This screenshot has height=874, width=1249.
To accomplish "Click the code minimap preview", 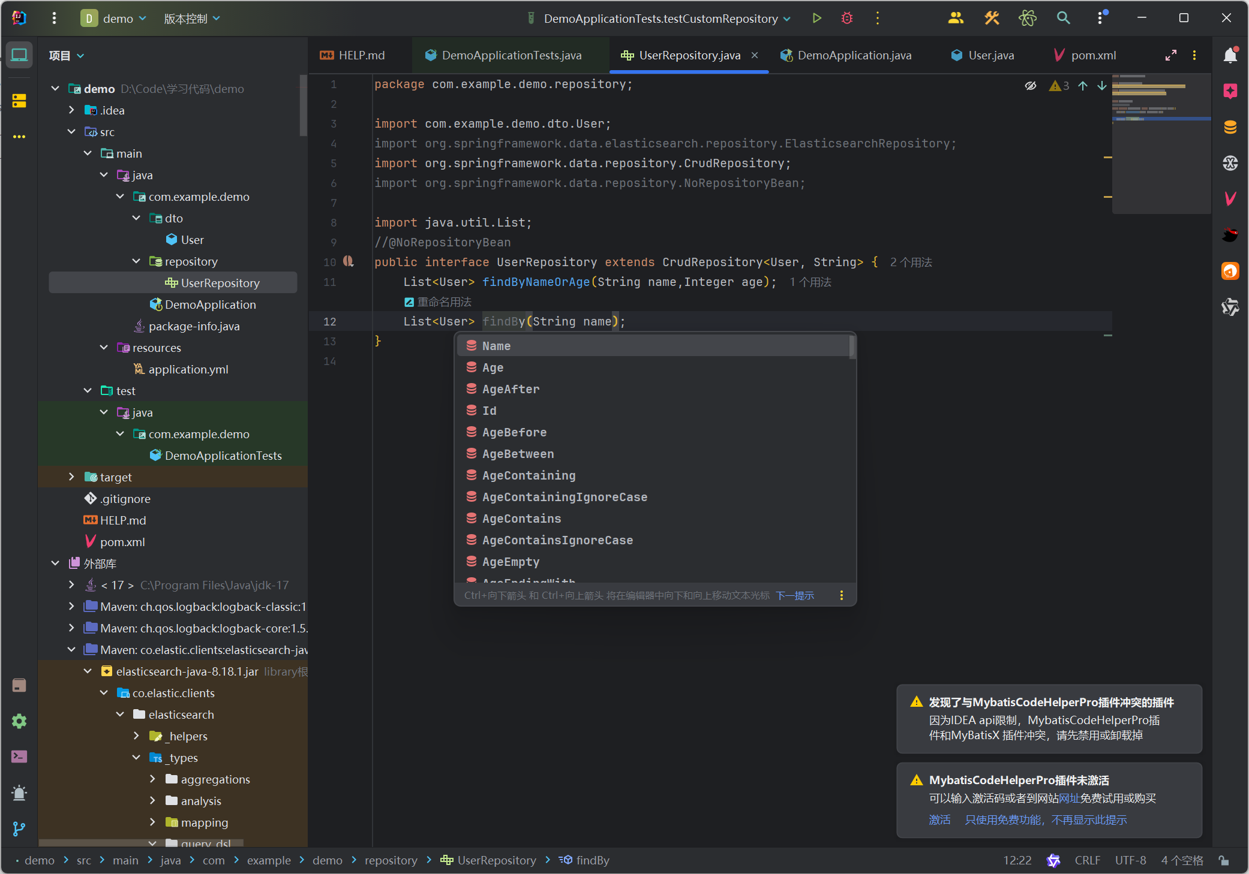I will (x=1161, y=144).
